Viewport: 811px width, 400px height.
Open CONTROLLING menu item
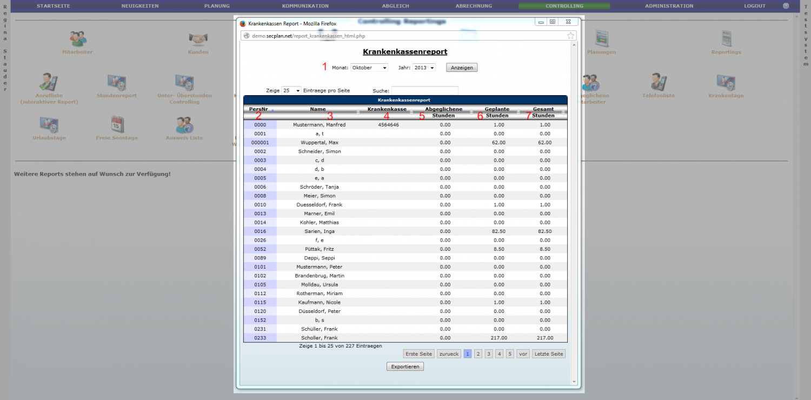[x=564, y=6]
